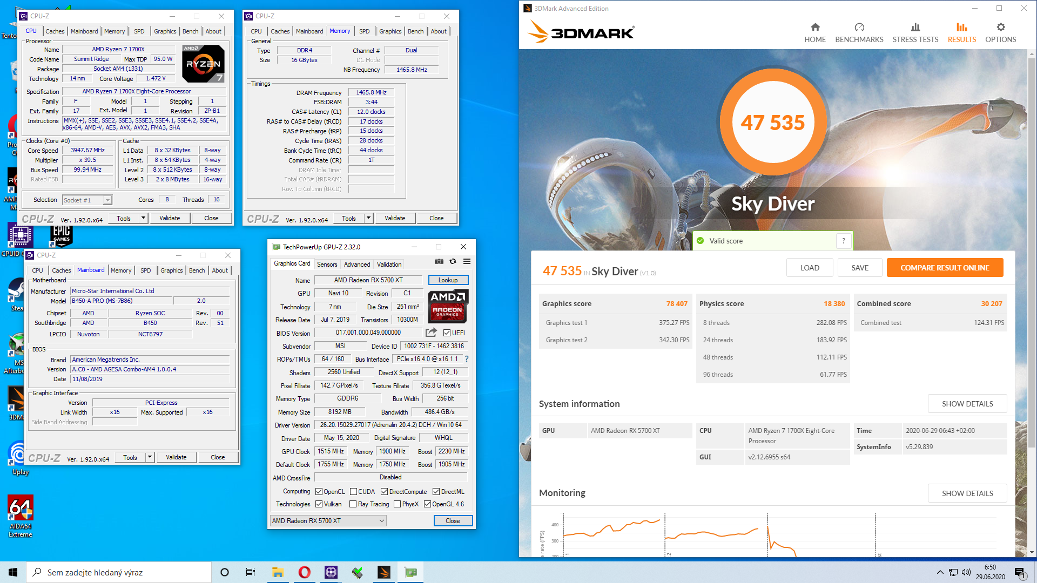Open the AMD Radeon RX 5700 XT GPU selector
This screenshot has height=583, width=1037.
coord(328,521)
